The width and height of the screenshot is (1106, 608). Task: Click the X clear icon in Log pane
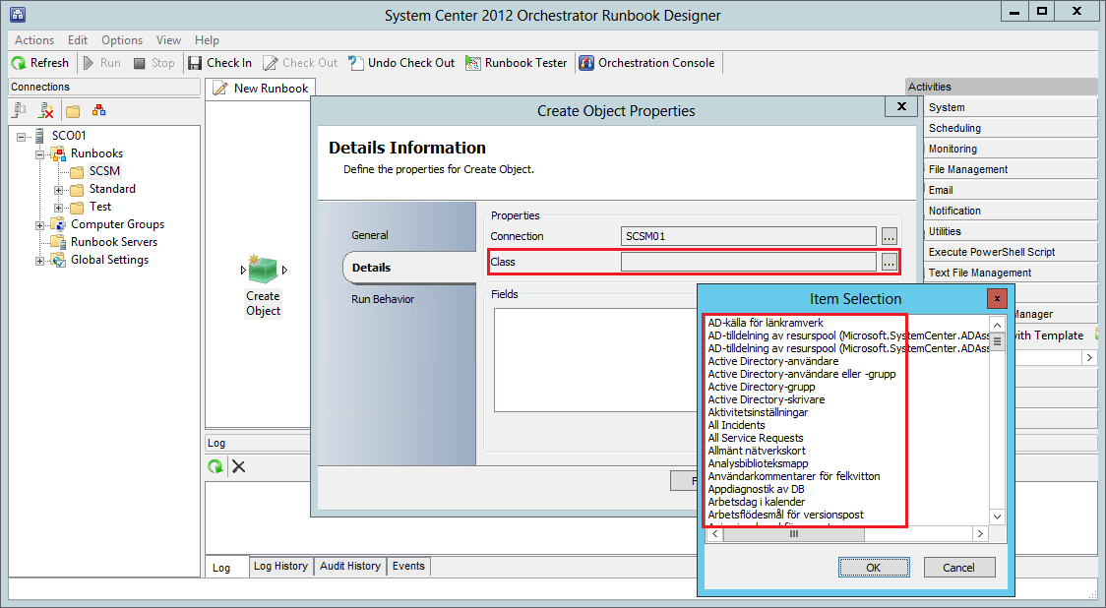pyautogui.click(x=238, y=466)
